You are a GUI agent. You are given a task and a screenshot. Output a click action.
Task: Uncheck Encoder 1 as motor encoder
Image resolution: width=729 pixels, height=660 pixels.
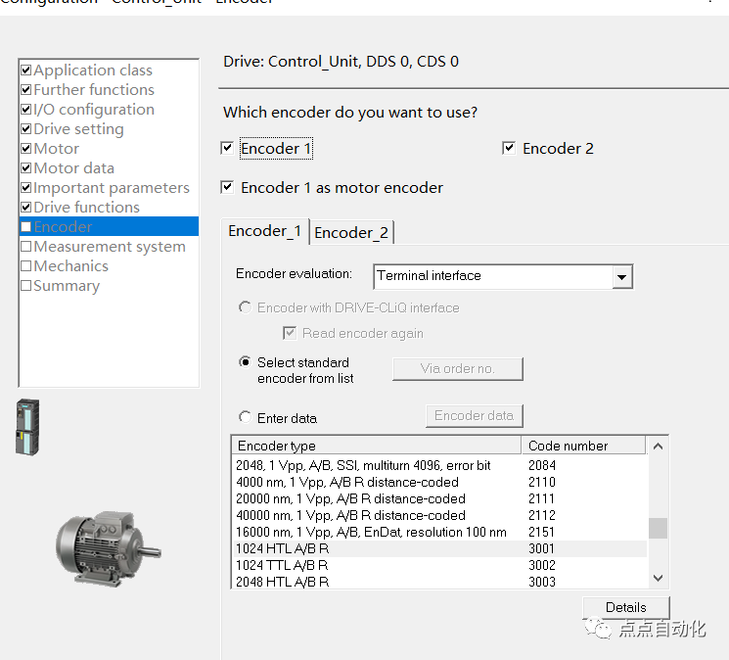[x=227, y=187]
